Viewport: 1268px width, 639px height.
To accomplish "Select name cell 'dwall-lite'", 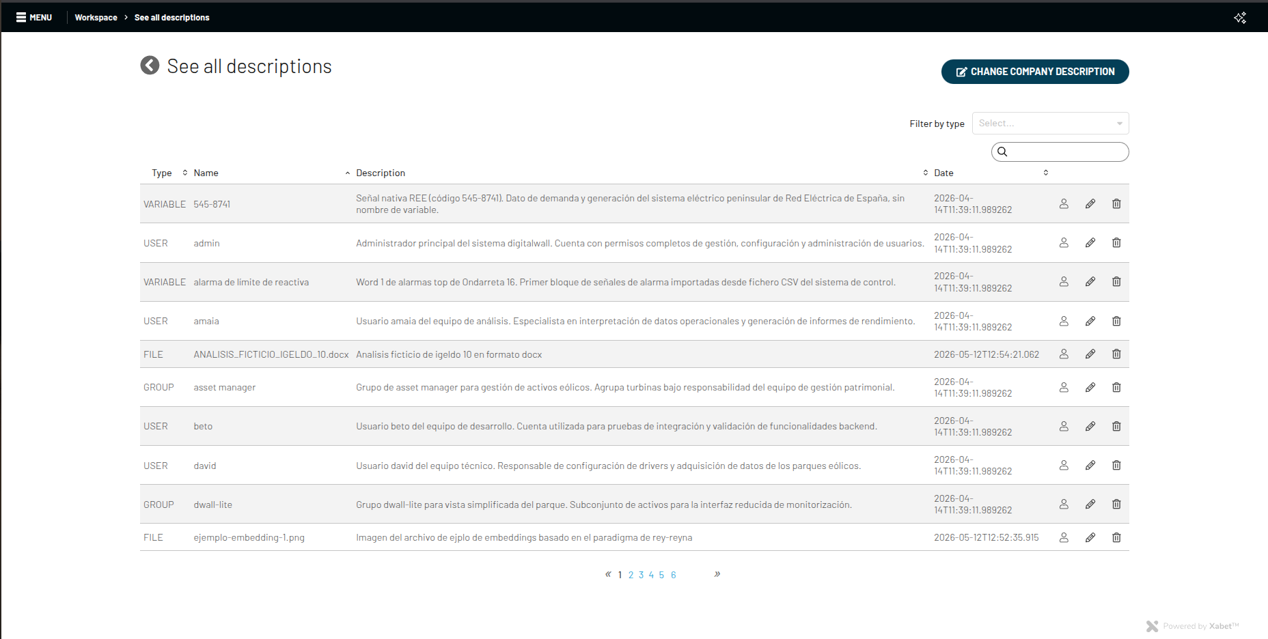I will click(x=212, y=505).
